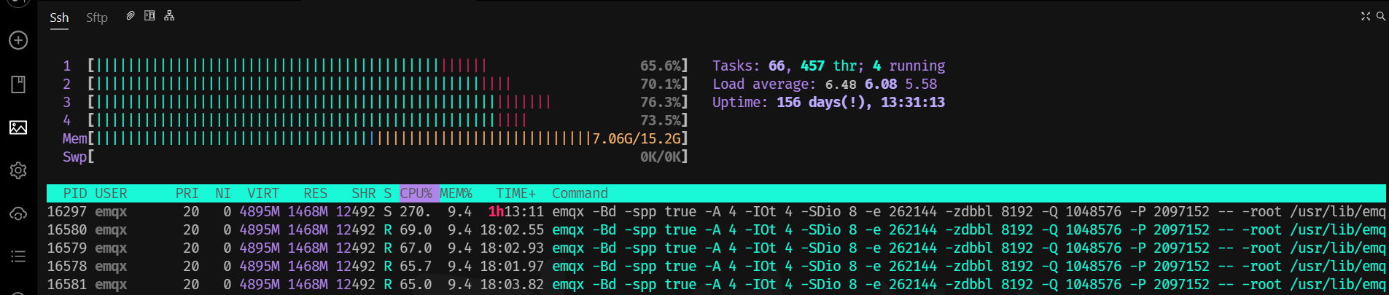Image resolution: width=1389 pixels, height=295 pixels.
Task: Sort by the MEM% column header
Action: pos(456,193)
